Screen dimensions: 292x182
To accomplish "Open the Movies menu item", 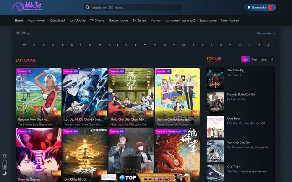I will (155, 20).
